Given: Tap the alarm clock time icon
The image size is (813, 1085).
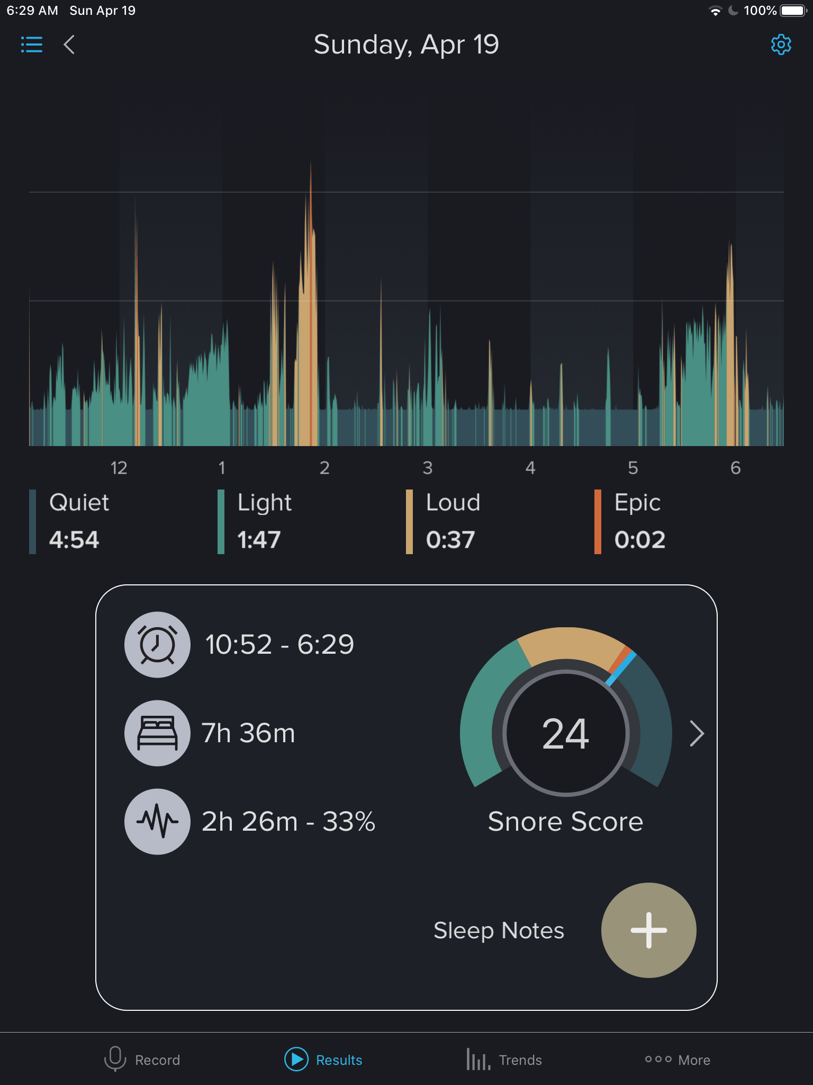Looking at the screenshot, I should [x=157, y=645].
